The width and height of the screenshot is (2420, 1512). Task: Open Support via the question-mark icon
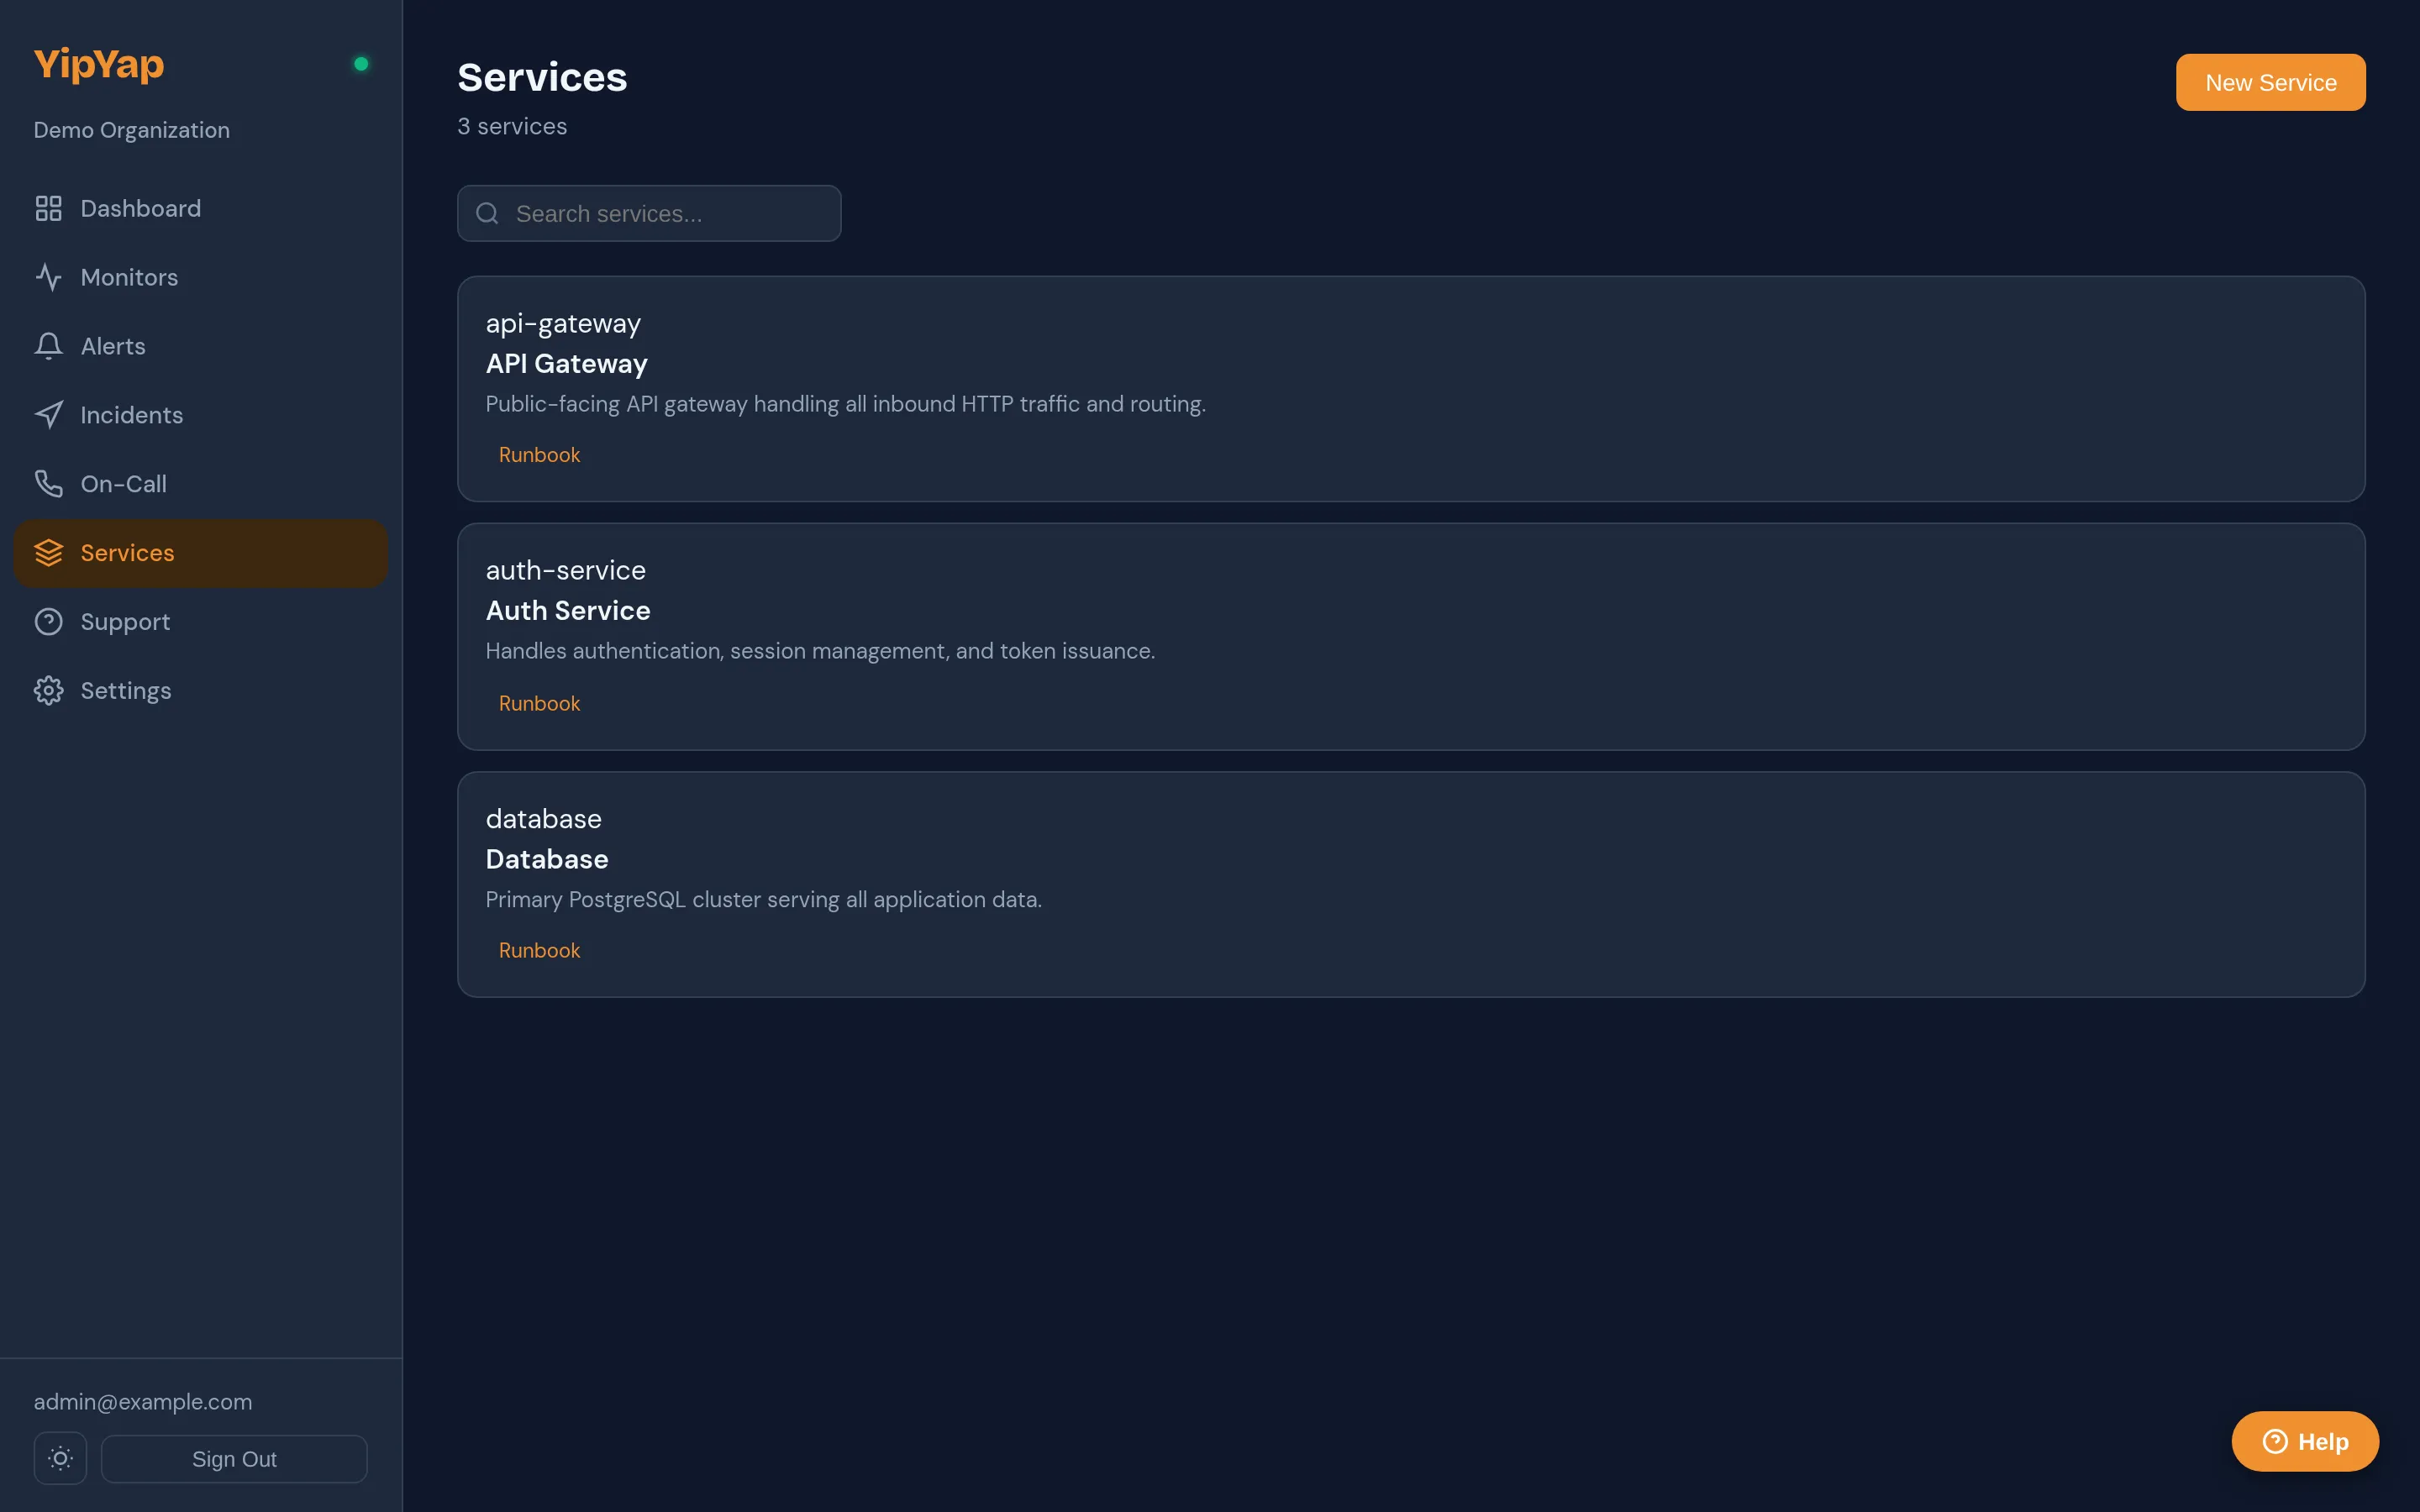click(49, 621)
